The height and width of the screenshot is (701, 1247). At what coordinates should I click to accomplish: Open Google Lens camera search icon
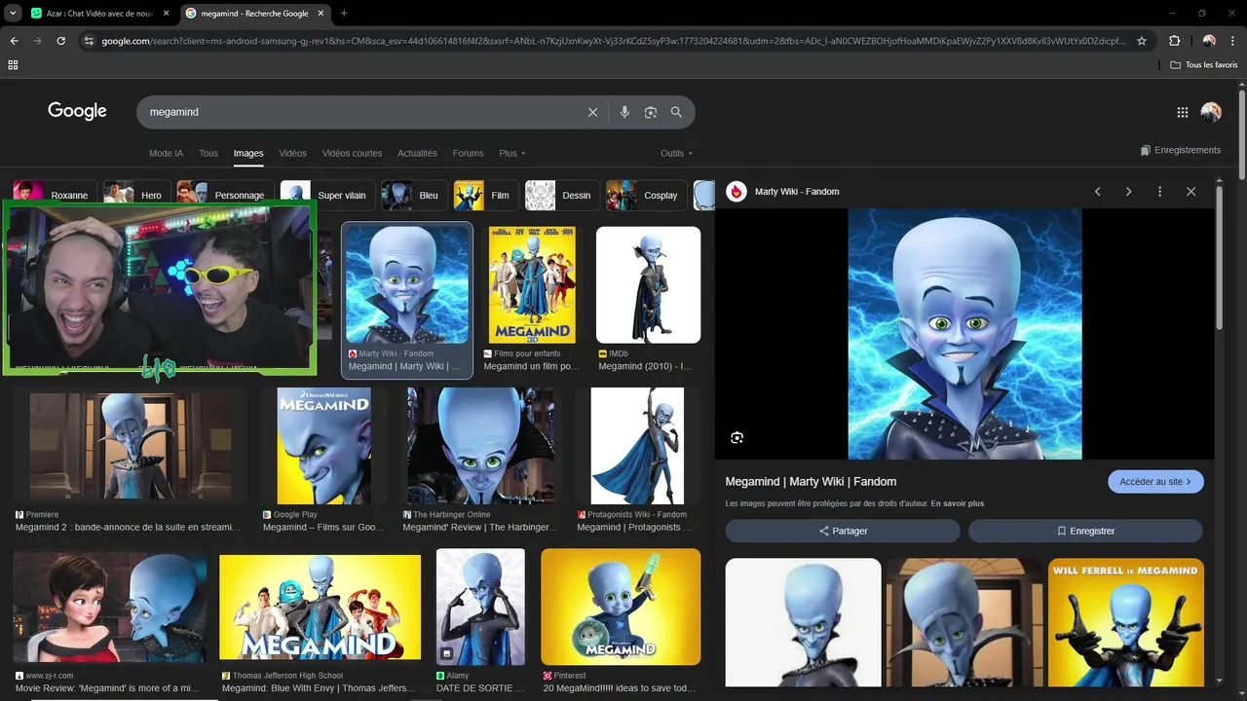pos(651,112)
